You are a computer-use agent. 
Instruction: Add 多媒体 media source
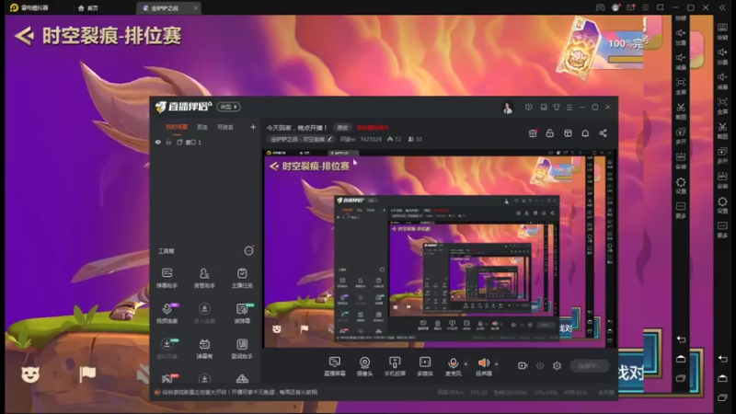(x=425, y=366)
